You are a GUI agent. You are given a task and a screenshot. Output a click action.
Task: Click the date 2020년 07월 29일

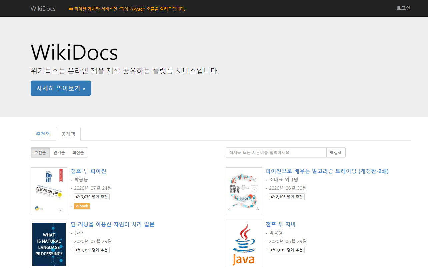[x=93, y=241]
